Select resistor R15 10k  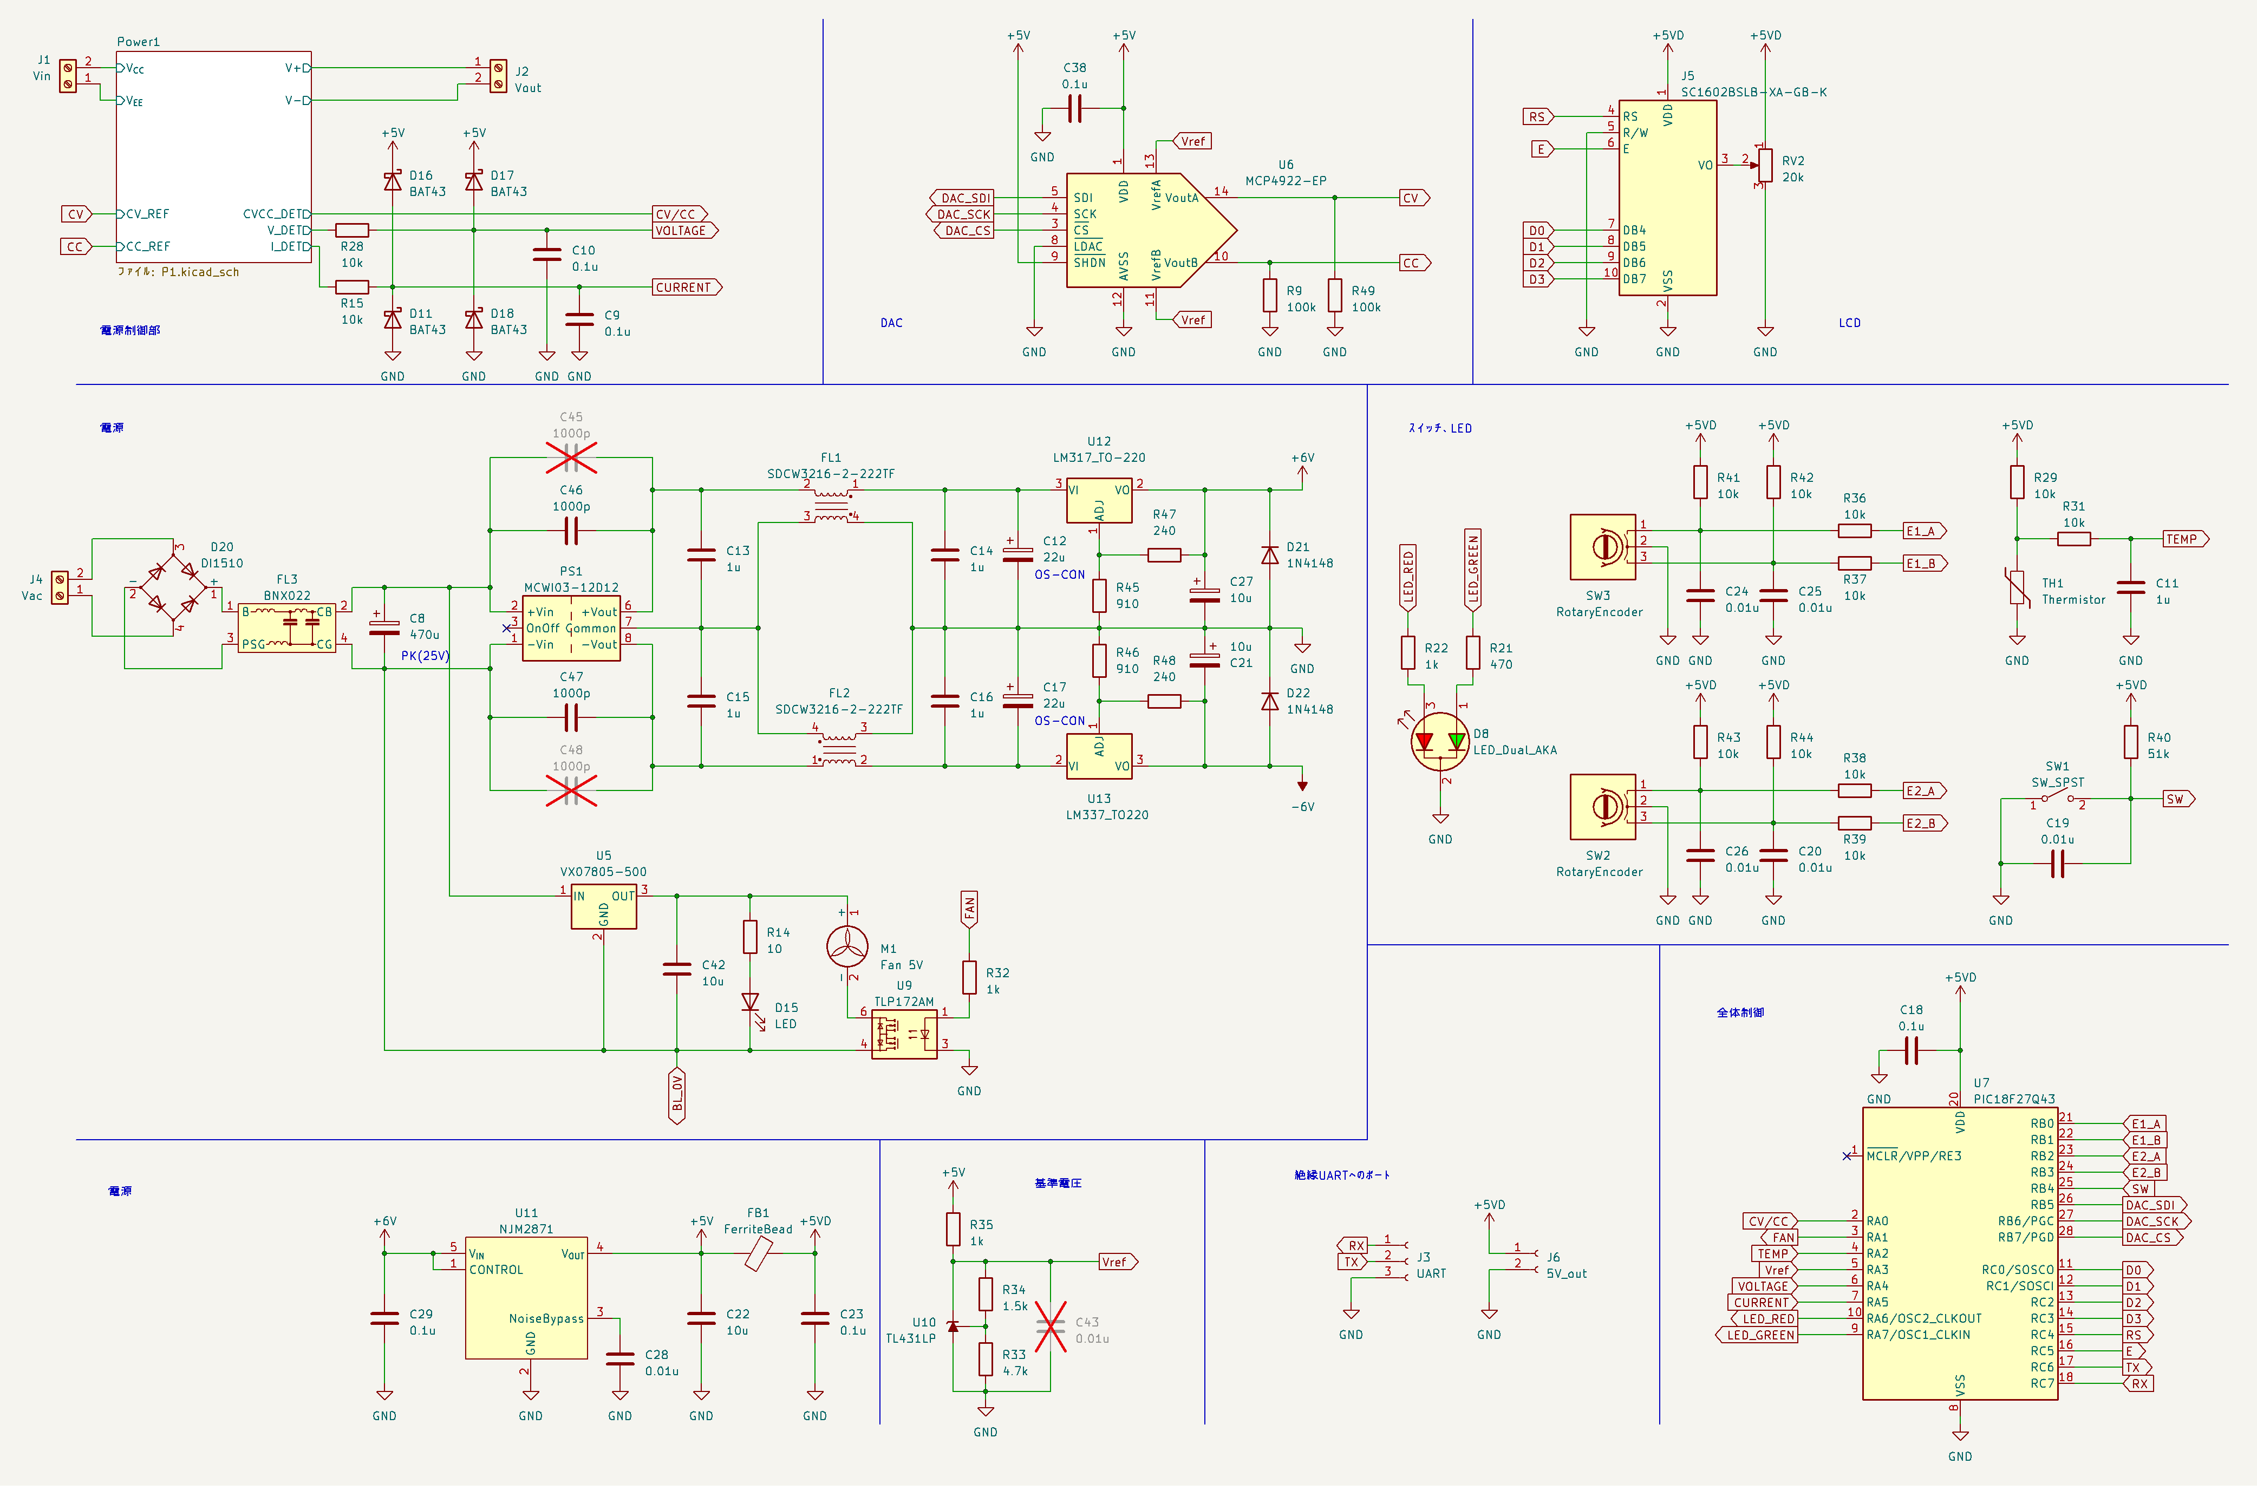(x=353, y=287)
